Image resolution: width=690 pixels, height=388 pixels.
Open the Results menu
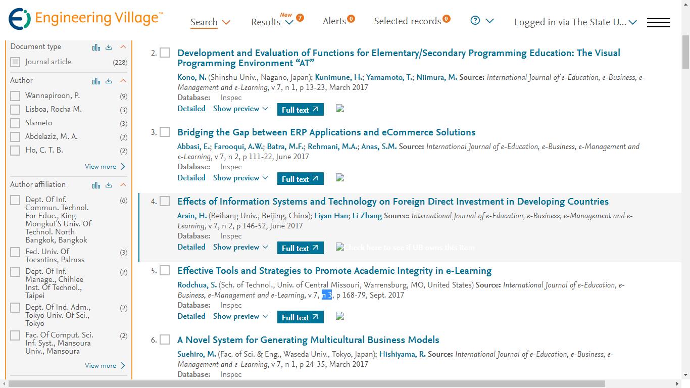tap(272, 22)
